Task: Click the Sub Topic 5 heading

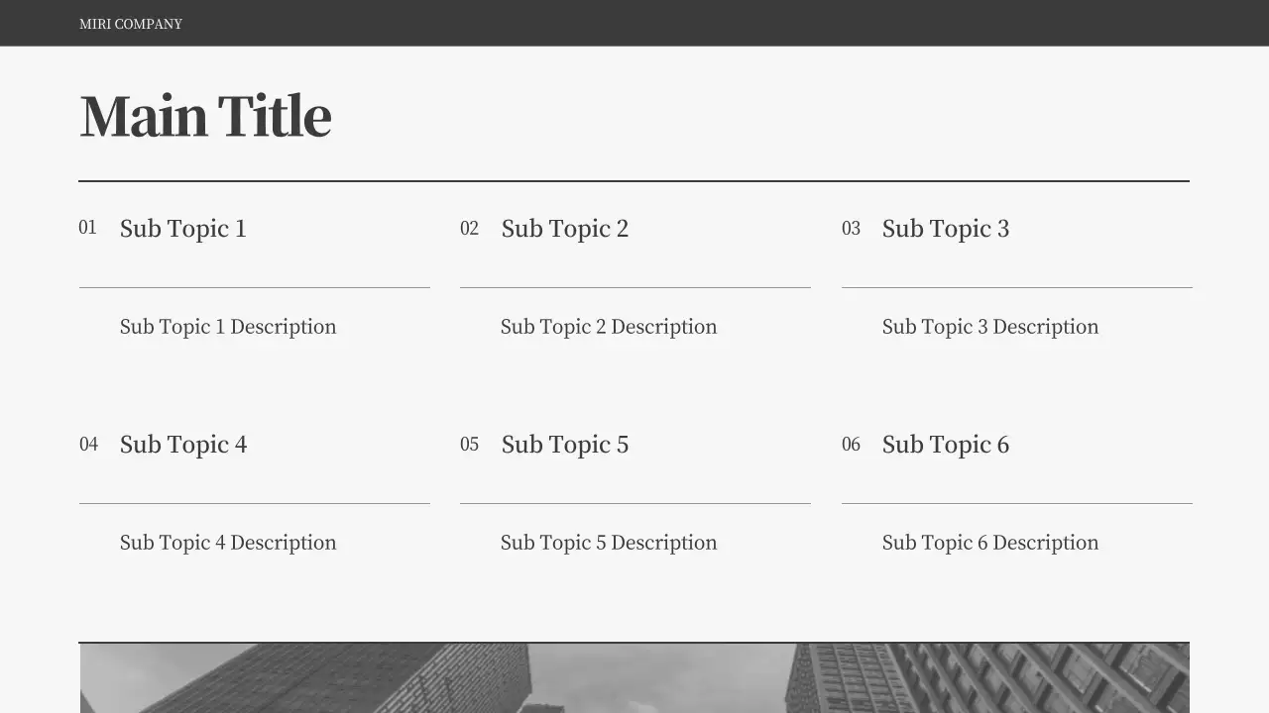Action: [x=565, y=445]
